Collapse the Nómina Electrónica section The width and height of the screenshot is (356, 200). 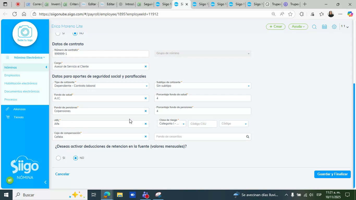pos(29,57)
